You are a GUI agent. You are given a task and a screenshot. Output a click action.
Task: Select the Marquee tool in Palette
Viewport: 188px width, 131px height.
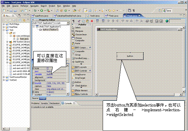78,31
